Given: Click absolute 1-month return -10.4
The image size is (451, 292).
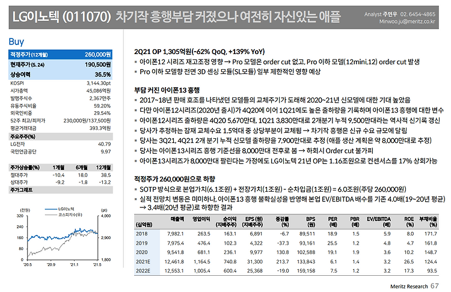Looking at the screenshot, I should tap(59, 175).
